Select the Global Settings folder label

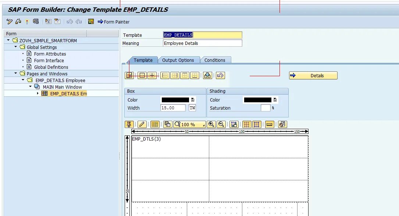point(42,47)
